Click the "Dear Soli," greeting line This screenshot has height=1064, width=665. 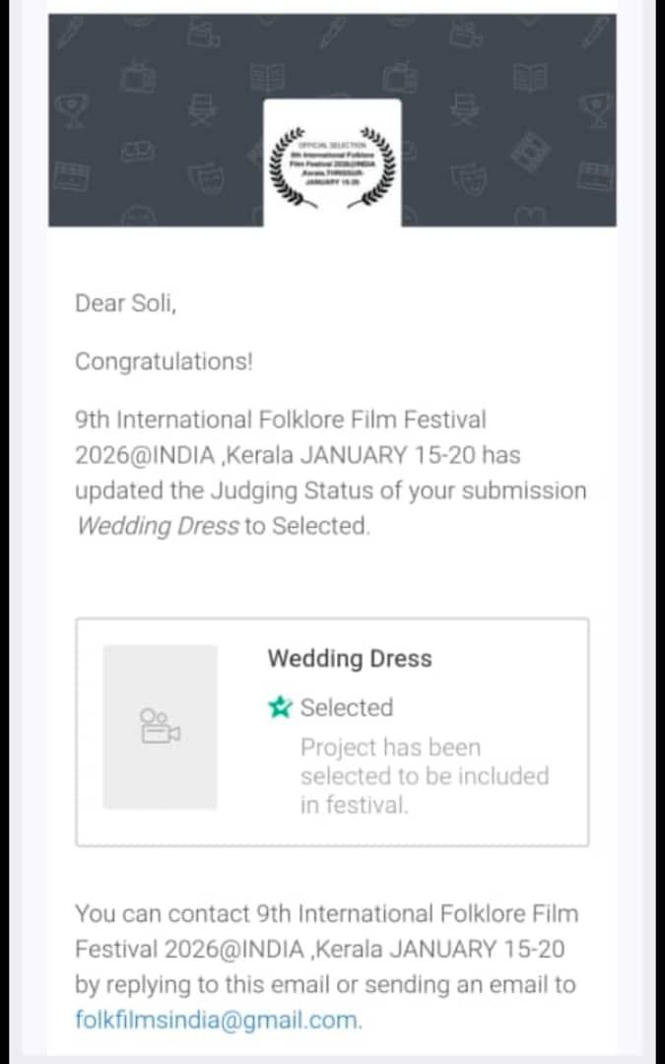point(125,303)
